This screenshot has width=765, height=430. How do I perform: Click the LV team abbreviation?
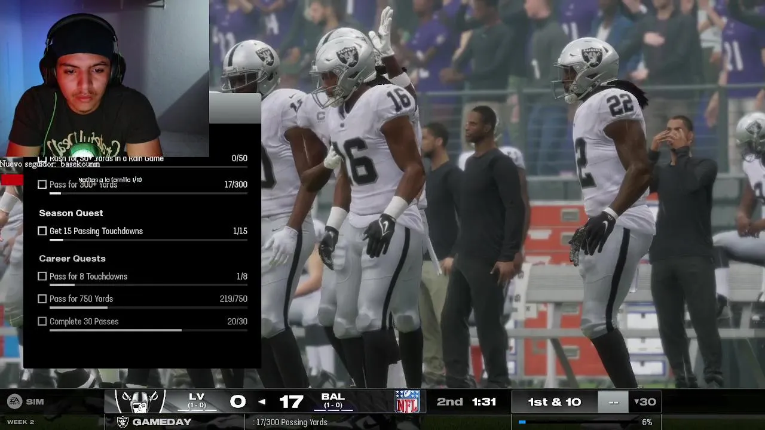197,397
